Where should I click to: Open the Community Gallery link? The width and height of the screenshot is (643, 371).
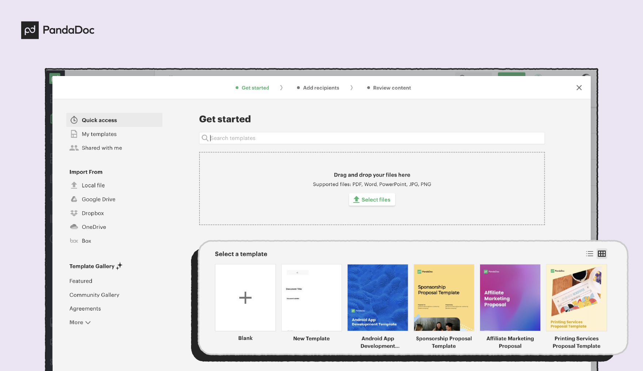click(94, 295)
